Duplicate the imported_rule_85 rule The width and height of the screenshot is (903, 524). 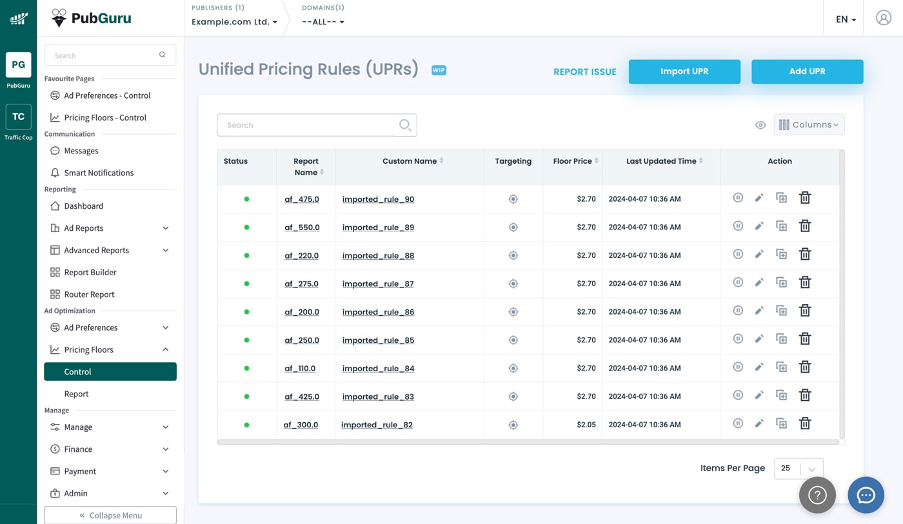pyautogui.click(x=781, y=339)
